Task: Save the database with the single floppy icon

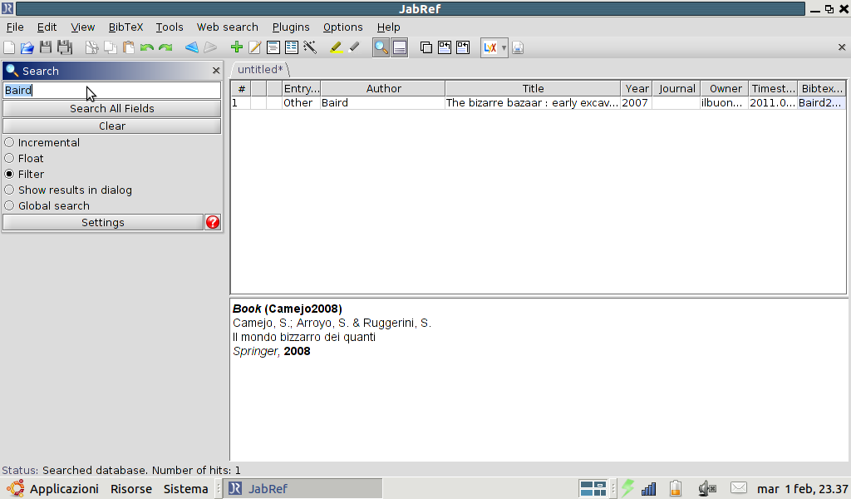Action: [46, 47]
